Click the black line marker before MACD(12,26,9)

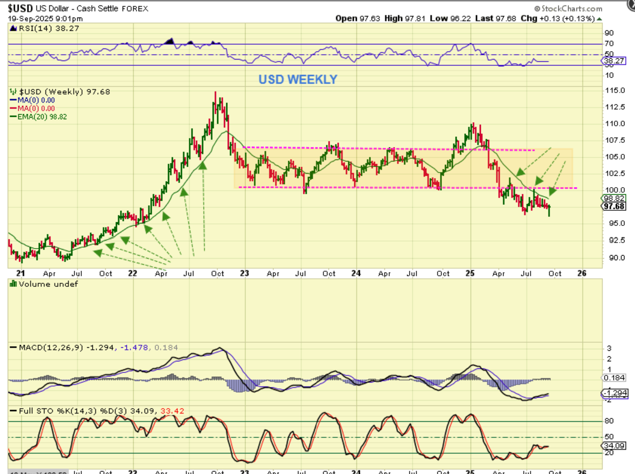pyautogui.click(x=13, y=347)
